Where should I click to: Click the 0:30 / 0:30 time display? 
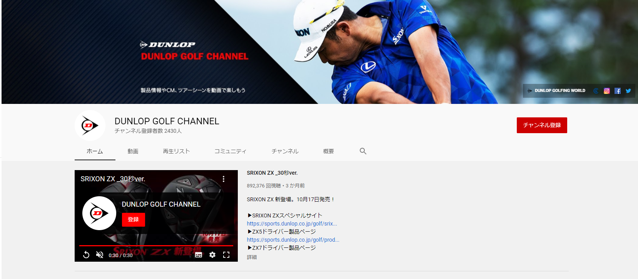pyautogui.click(x=120, y=256)
